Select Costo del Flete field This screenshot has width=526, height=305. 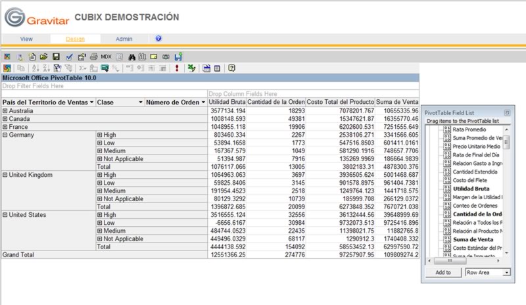coord(469,180)
